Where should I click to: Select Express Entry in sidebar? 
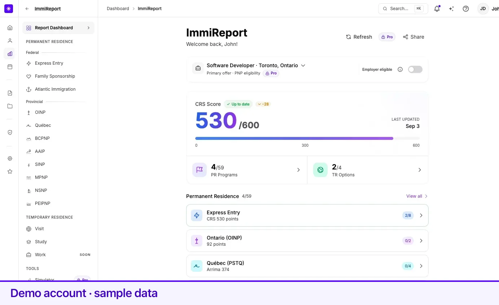pyautogui.click(x=58, y=63)
